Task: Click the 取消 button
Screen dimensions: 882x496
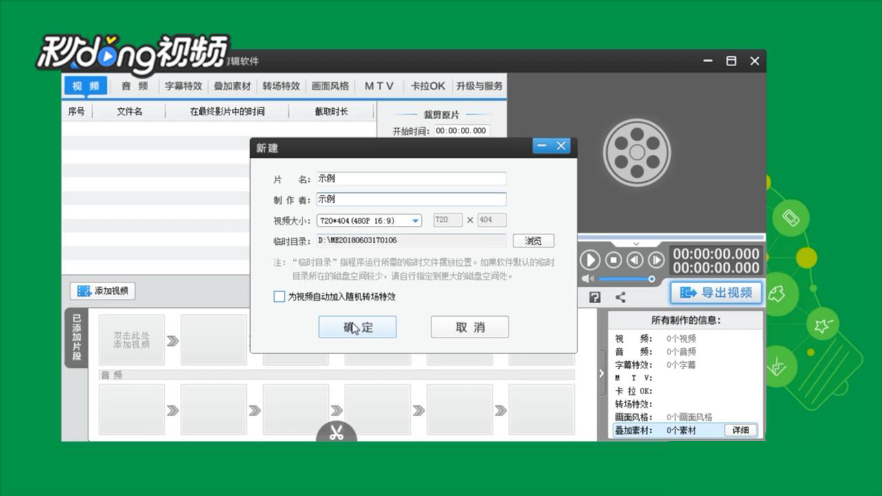Action: (x=470, y=327)
